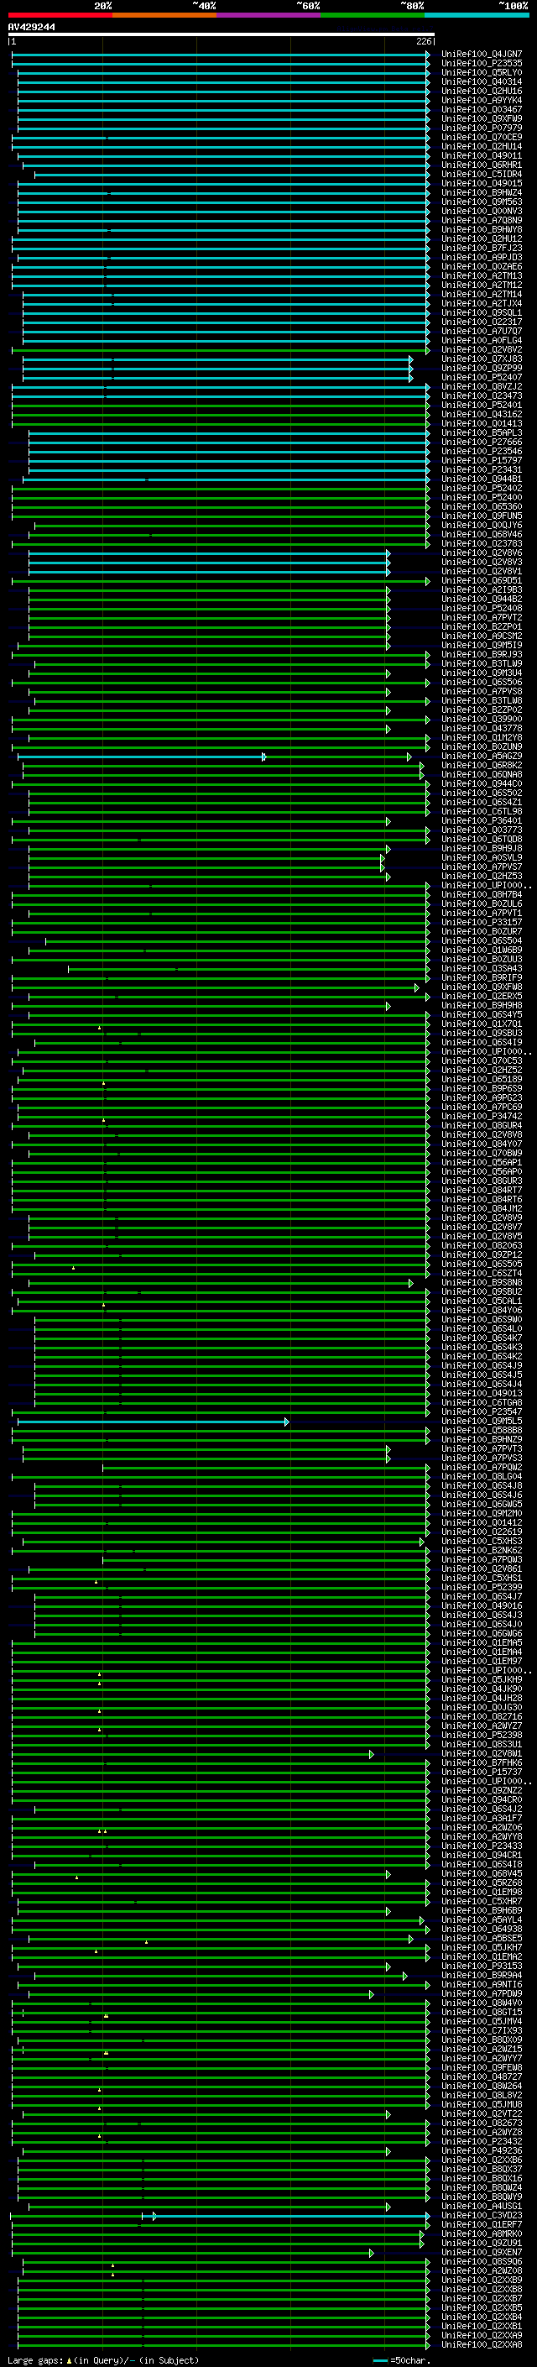
Task: Select the UniRef100_C3VD23 label
Action: pos(482,2217)
